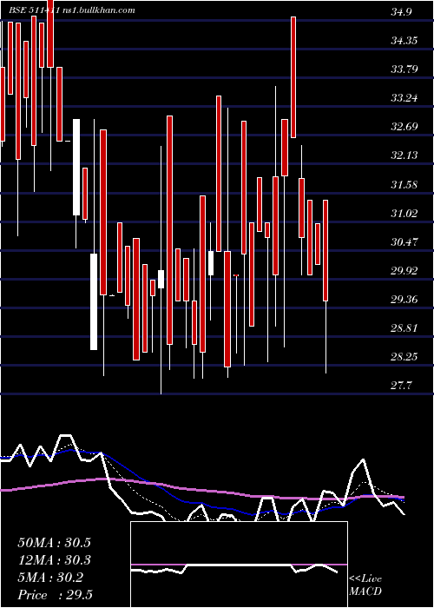Image resolution: width=434 pixels, height=608 pixels.
Task: Click the 33.79 price axis label
Action: pyautogui.click(x=406, y=69)
